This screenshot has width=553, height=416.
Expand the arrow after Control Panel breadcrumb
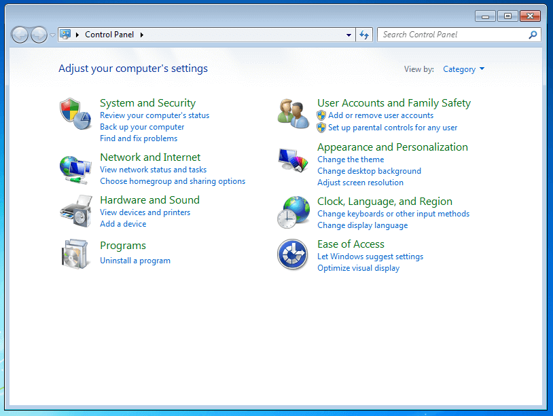click(142, 35)
